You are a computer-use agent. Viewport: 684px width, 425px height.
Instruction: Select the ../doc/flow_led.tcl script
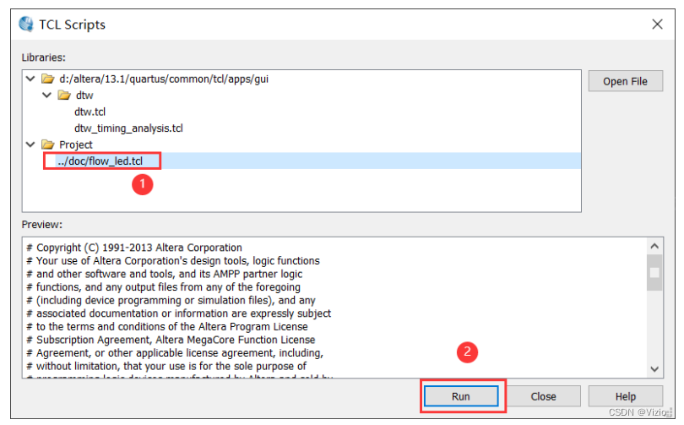coord(100,161)
